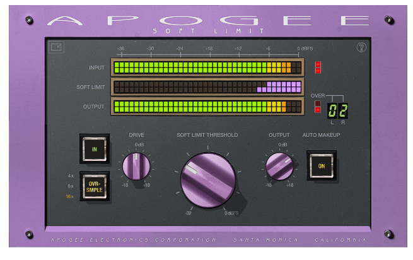
Task: Click the resize window icon
Action: pos(56,47)
